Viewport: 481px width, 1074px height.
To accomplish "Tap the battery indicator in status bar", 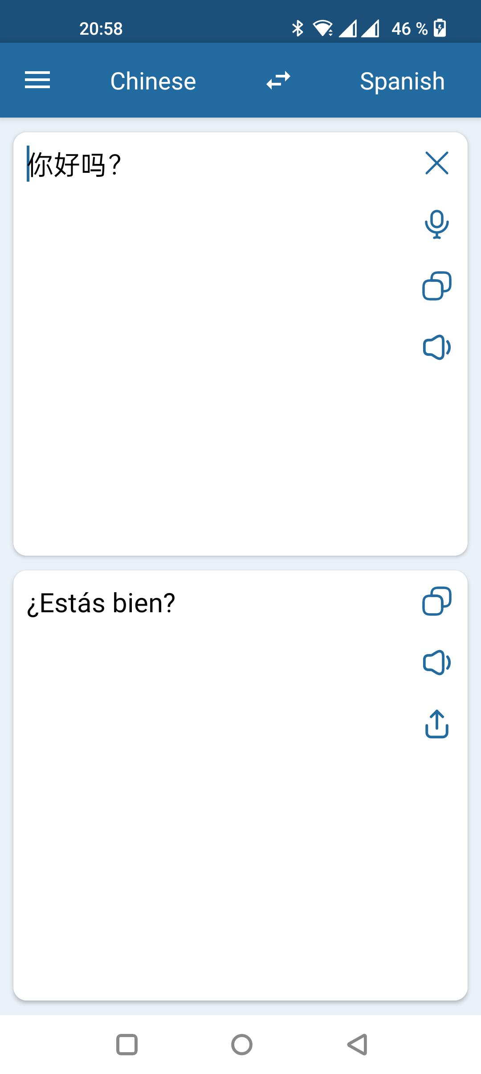I will coord(440,28).
